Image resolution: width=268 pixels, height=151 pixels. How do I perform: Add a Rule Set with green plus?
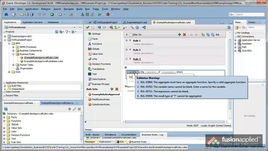(112, 89)
